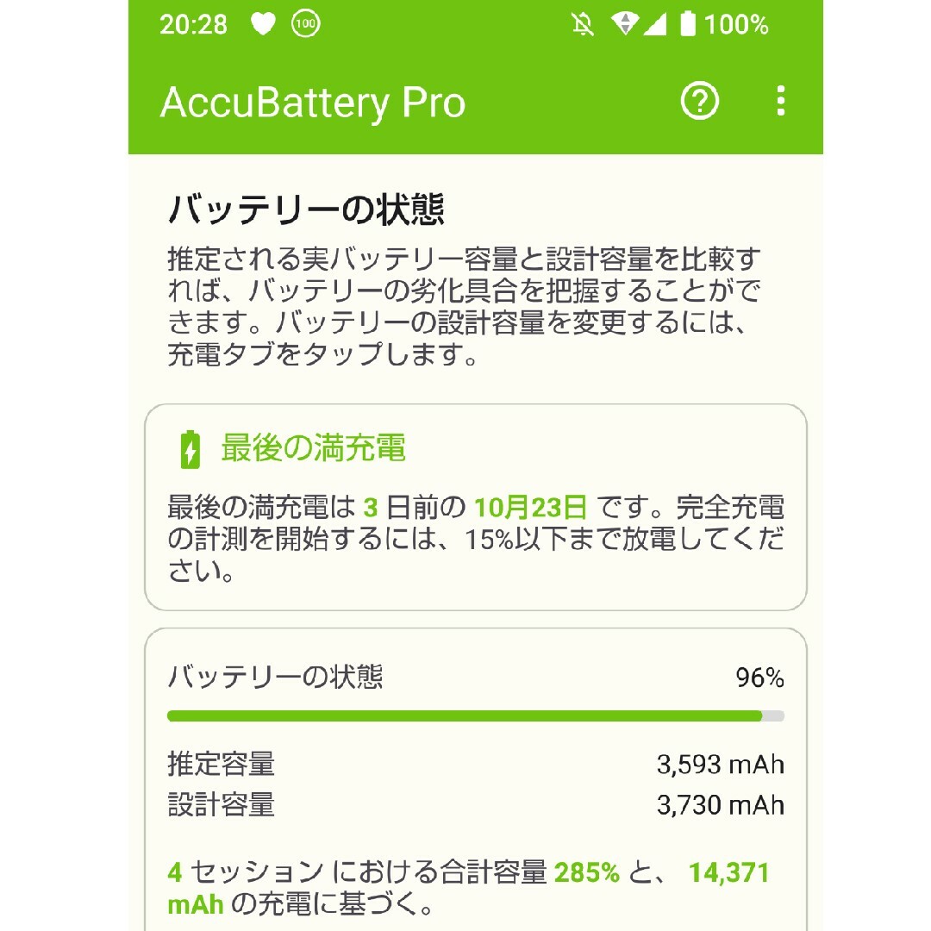Screen dimensions: 931x931
Task: Tap the 285% total capacity figure
Action: pos(587,872)
